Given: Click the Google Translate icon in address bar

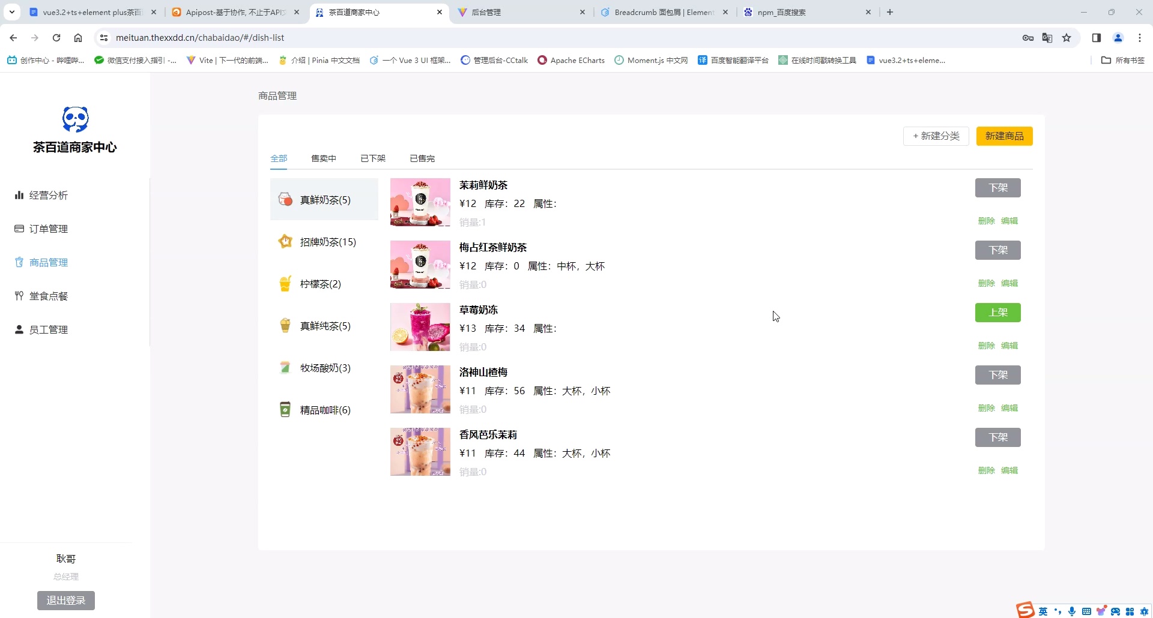Looking at the screenshot, I should pos(1047,37).
